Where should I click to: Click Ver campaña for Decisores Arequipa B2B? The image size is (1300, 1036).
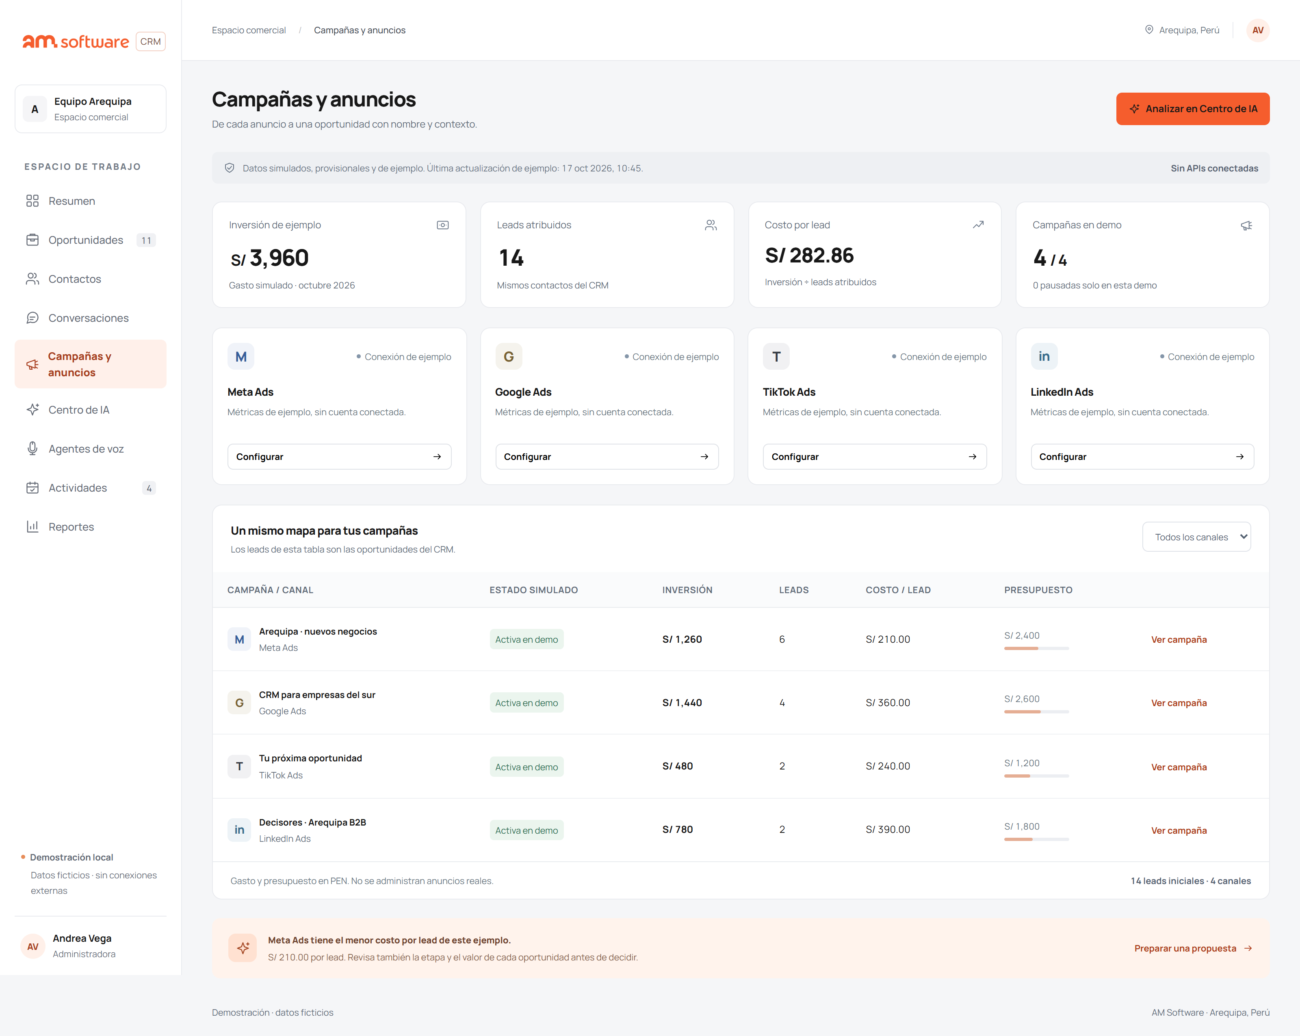click(x=1178, y=830)
